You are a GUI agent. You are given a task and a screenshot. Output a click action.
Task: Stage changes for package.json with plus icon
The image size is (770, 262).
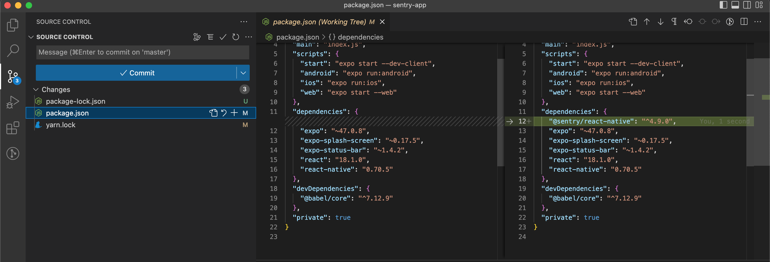pyautogui.click(x=234, y=113)
